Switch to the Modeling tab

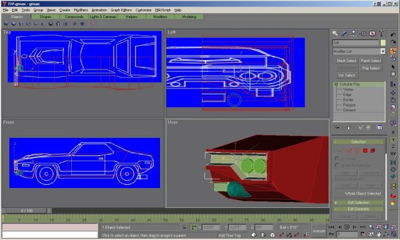189,17
